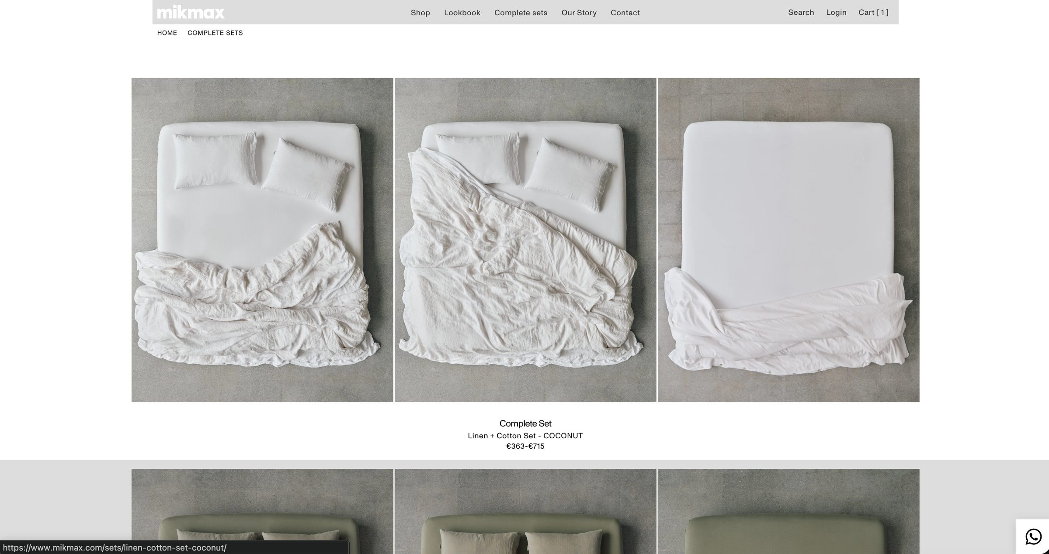Click the Search link
1049x554 pixels.
pyautogui.click(x=801, y=12)
